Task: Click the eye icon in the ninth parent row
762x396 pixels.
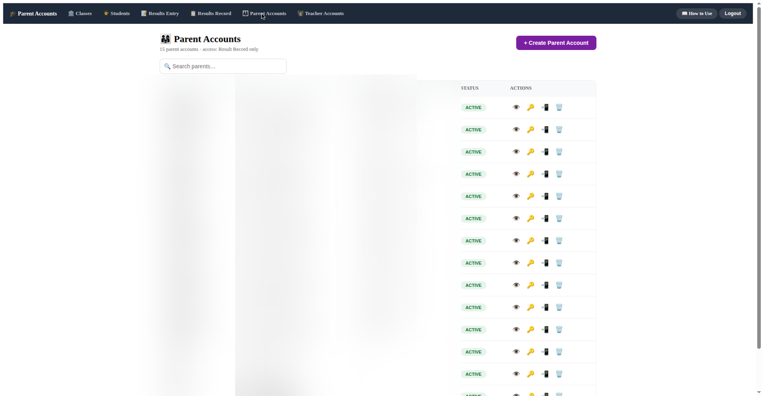Action: coord(516,285)
